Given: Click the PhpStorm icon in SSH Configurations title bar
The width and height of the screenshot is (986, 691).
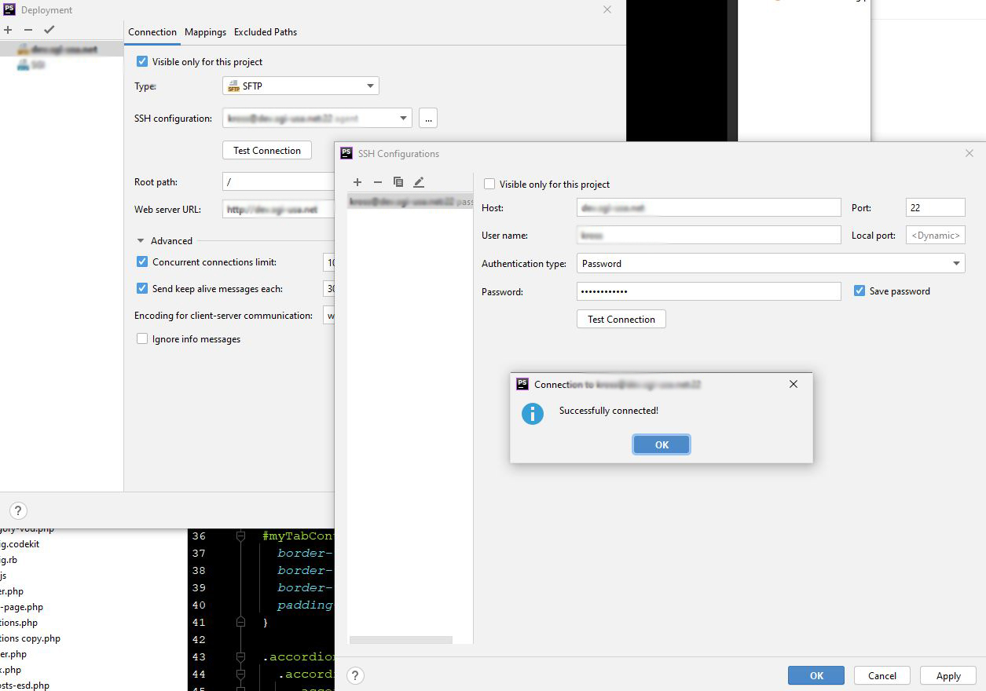Looking at the screenshot, I should coord(346,153).
